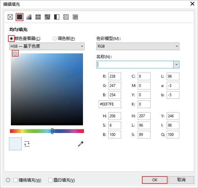Click the color picker marker at top-left

(15, 53)
